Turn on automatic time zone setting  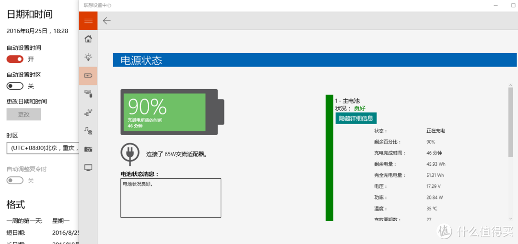pos(15,86)
